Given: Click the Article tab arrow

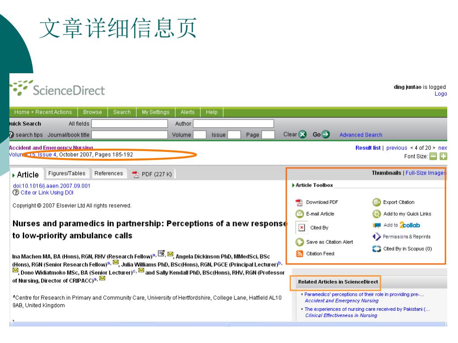Looking at the screenshot, I should (x=13, y=175).
